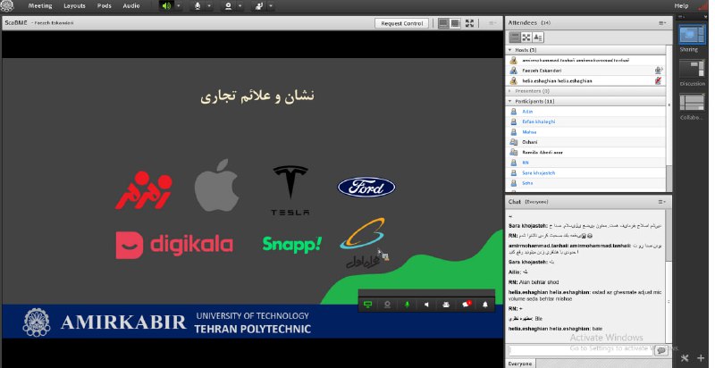Select participant Mahsa
This screenshot has height=368, width=715.
[x=585, y=131]
